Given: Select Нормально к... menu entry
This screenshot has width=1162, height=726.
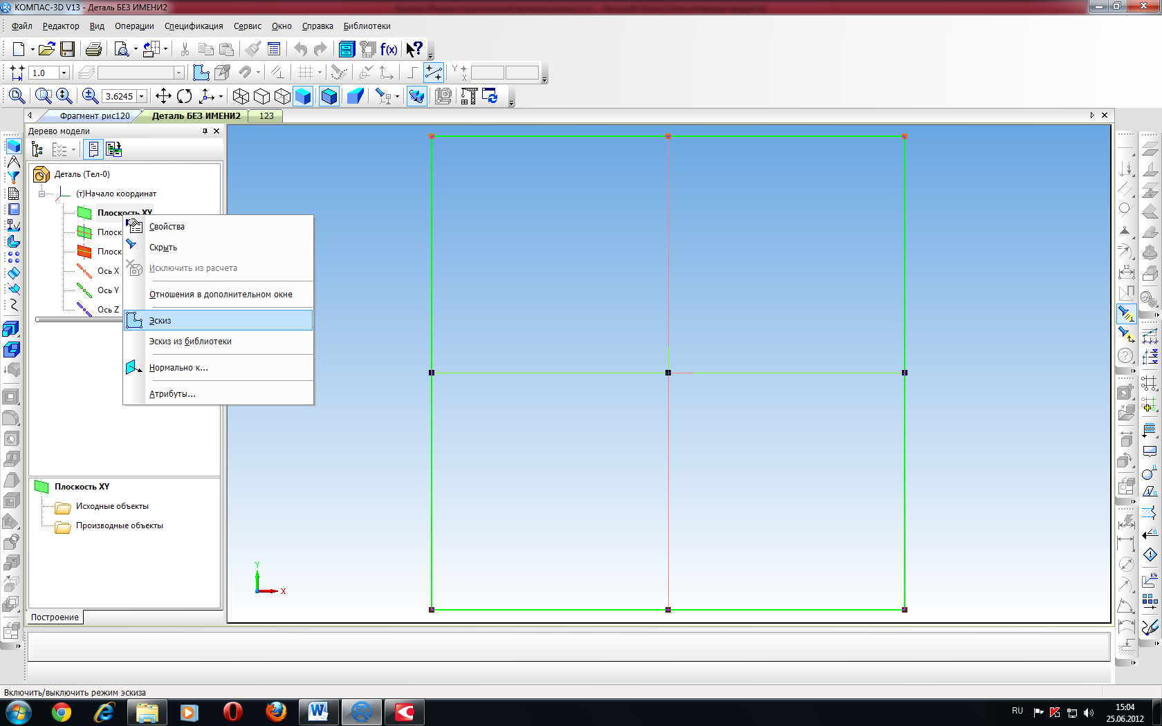Looking at the screenshot, I should (219, 367).
